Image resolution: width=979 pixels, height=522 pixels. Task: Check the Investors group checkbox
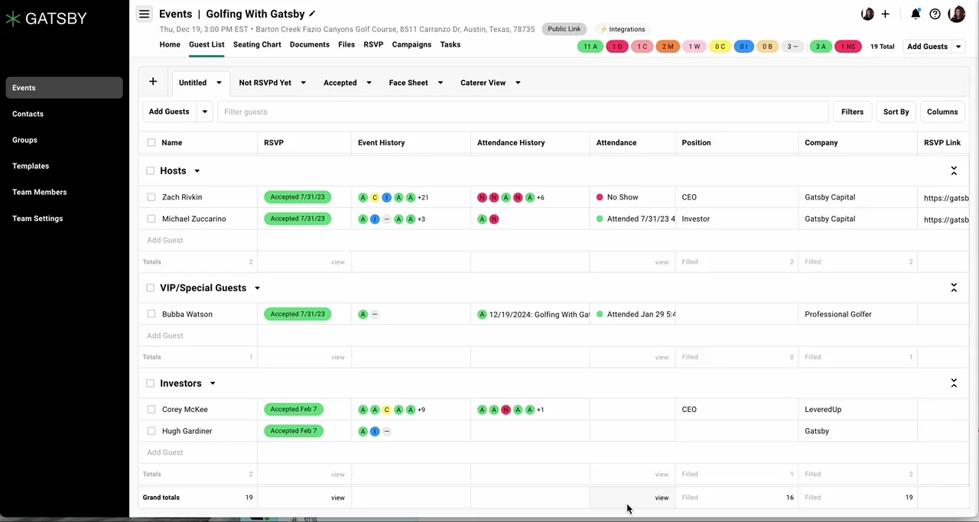pos(150,383)
